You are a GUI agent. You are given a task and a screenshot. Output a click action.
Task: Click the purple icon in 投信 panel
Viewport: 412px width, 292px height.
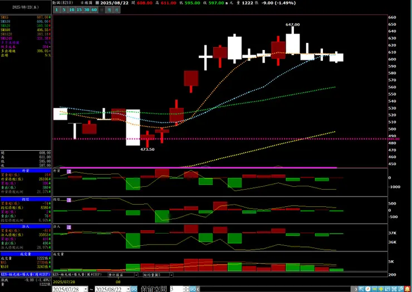click(x=69, y=200)
